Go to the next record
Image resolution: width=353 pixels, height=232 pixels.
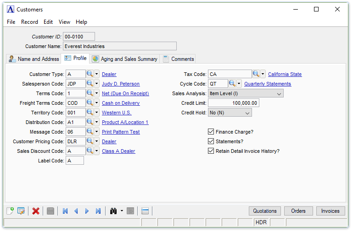tap(87, 211)
